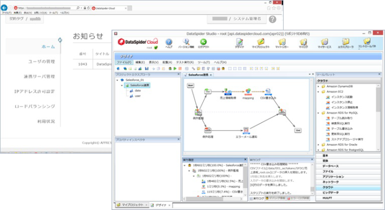385x210 pixels.
Task: Select the データベース palette category
Action: point(348,166)
